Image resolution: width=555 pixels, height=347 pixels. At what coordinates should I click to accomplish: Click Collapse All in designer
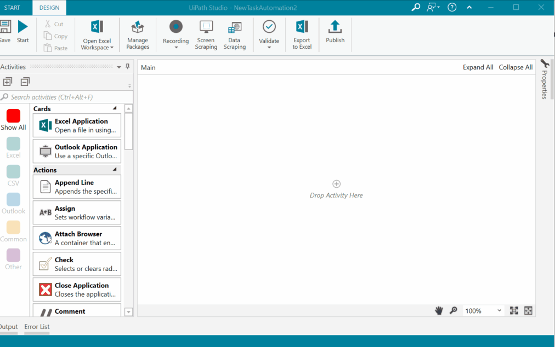(x=516, y=67)
